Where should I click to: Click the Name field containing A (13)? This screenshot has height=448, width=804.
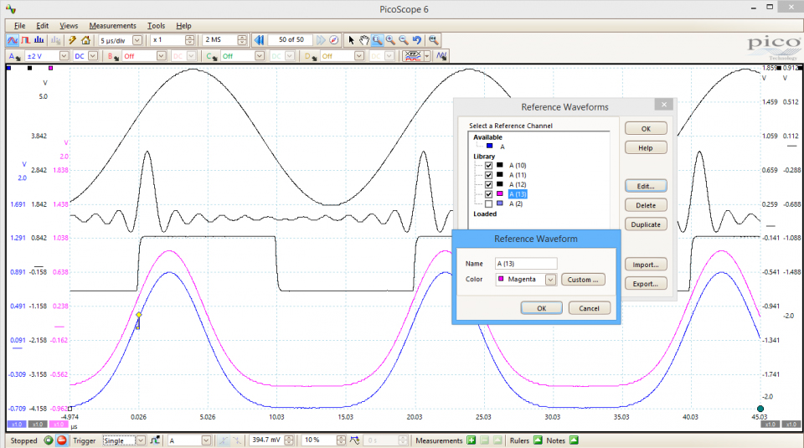click(526, 263)
